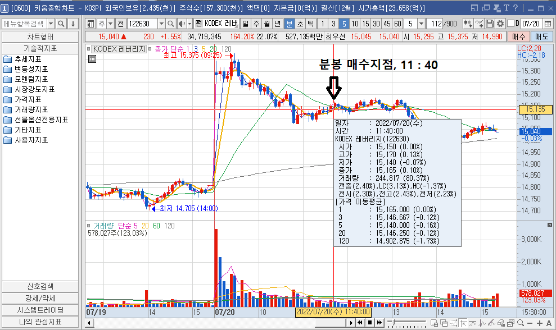Click the chart zoom slider handle
Screen dimensions: 556x330
click(x=393, y=323)
